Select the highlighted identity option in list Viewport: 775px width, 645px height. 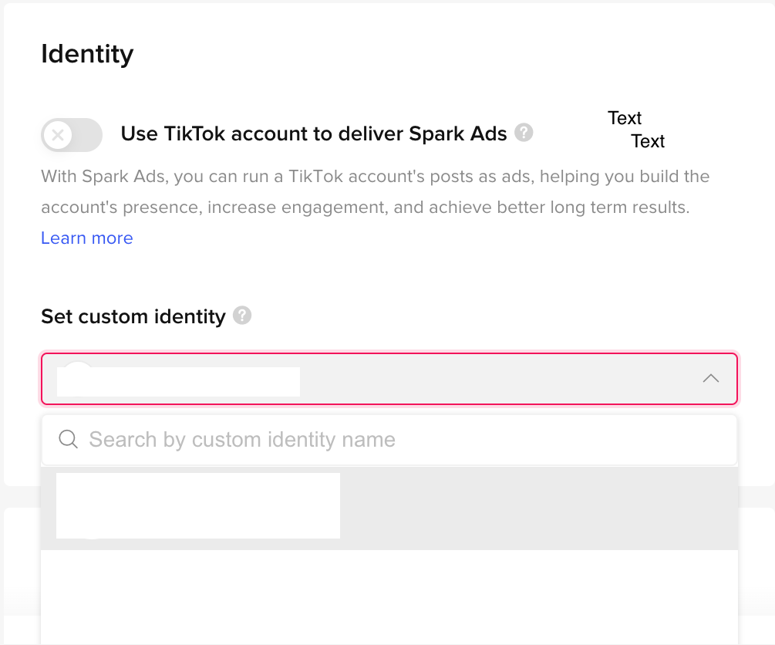pos(389,508)
